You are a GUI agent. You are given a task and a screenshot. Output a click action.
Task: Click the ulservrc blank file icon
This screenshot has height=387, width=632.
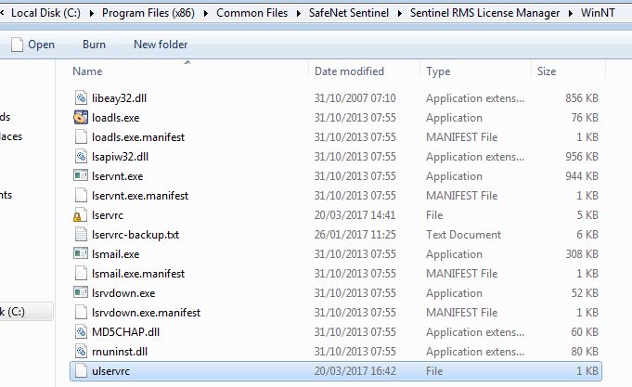tap(81, 371)
